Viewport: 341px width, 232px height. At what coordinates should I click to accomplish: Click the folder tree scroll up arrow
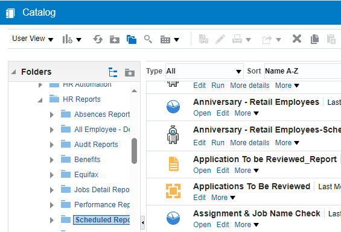(134, 91)
